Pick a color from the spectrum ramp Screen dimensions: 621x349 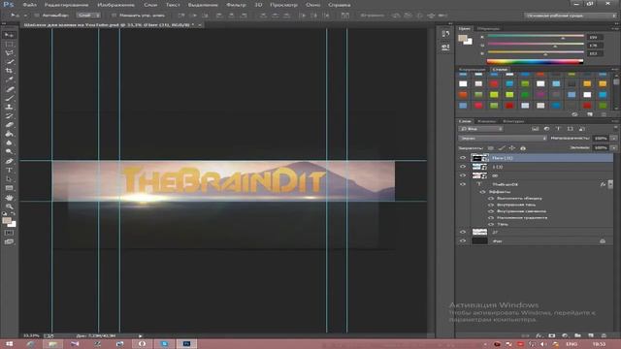coord(535,62)
